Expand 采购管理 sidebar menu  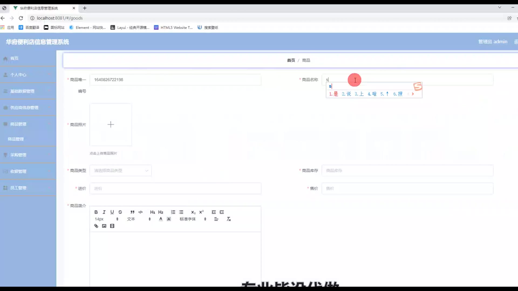28,155
